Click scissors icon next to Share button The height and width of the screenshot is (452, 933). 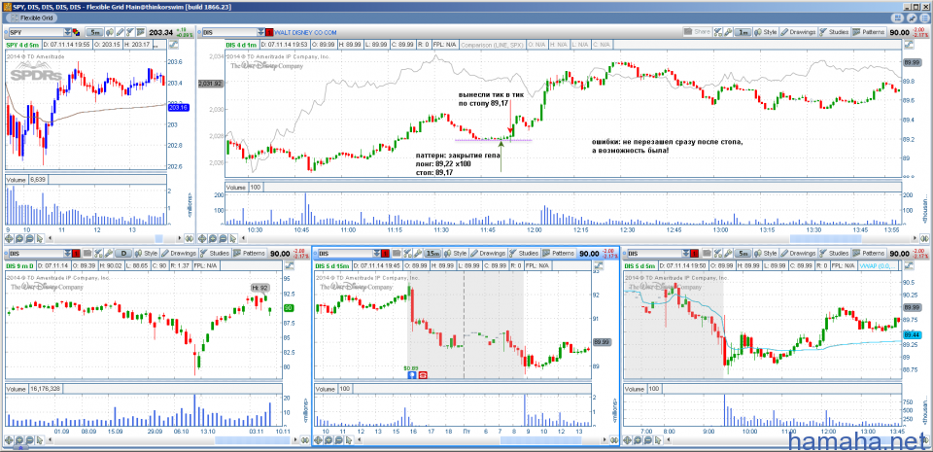click(717, 32)
